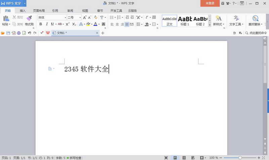Apply the 标题 2 heading style

pyautogui.click(x=200, y=21)
